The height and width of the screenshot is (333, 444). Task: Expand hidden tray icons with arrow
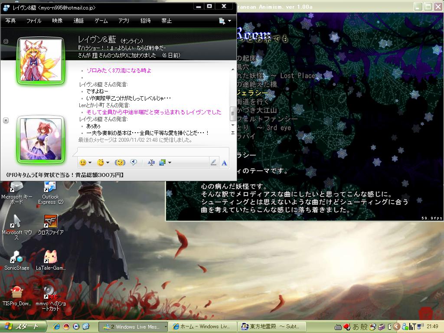tap(396, 327)
